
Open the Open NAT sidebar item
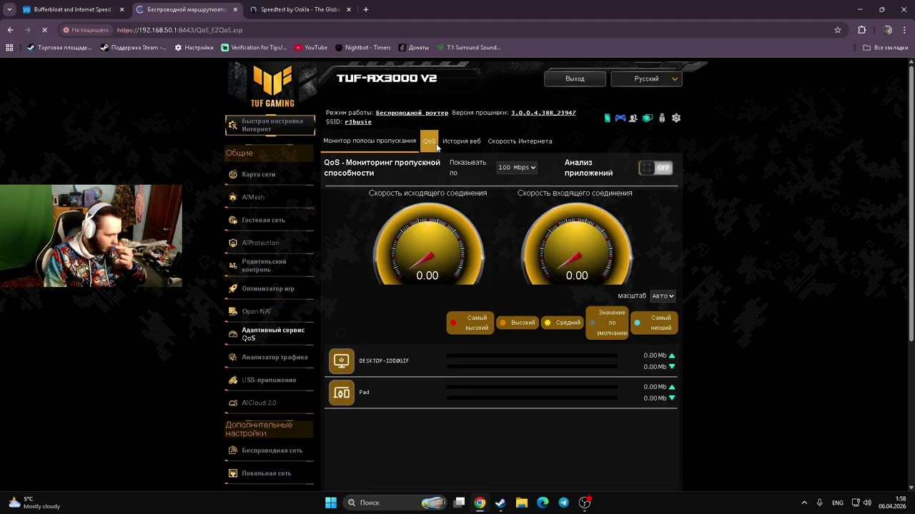tap(269, 311)
